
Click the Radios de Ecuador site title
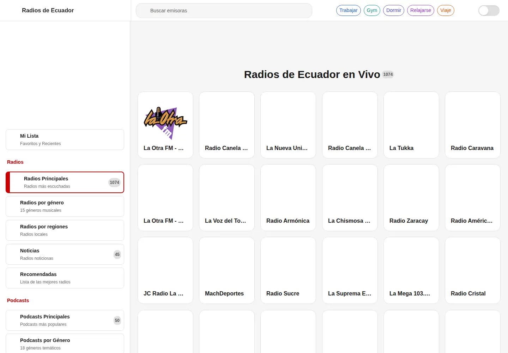(x=48, y=10)
